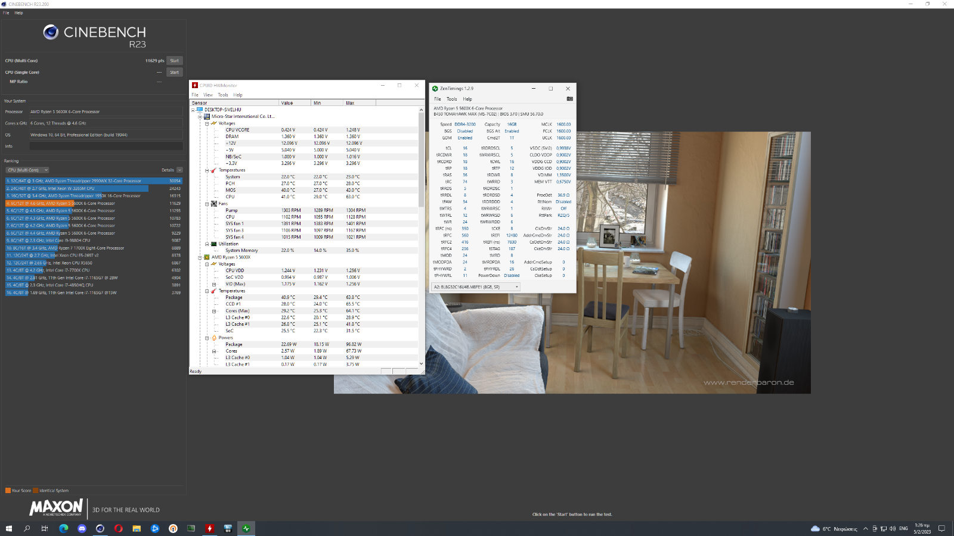
Task: Start the CPU Single Core test
Action: click(x=174, y=73)
